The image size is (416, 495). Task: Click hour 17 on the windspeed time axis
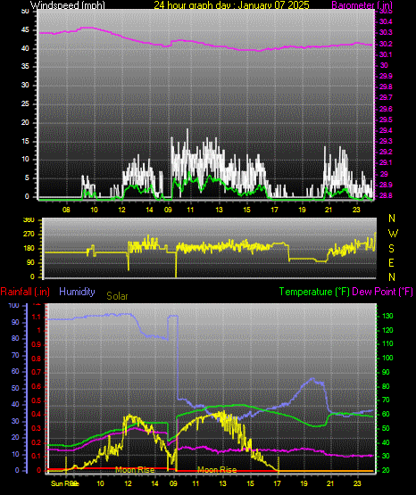(274, 210)
